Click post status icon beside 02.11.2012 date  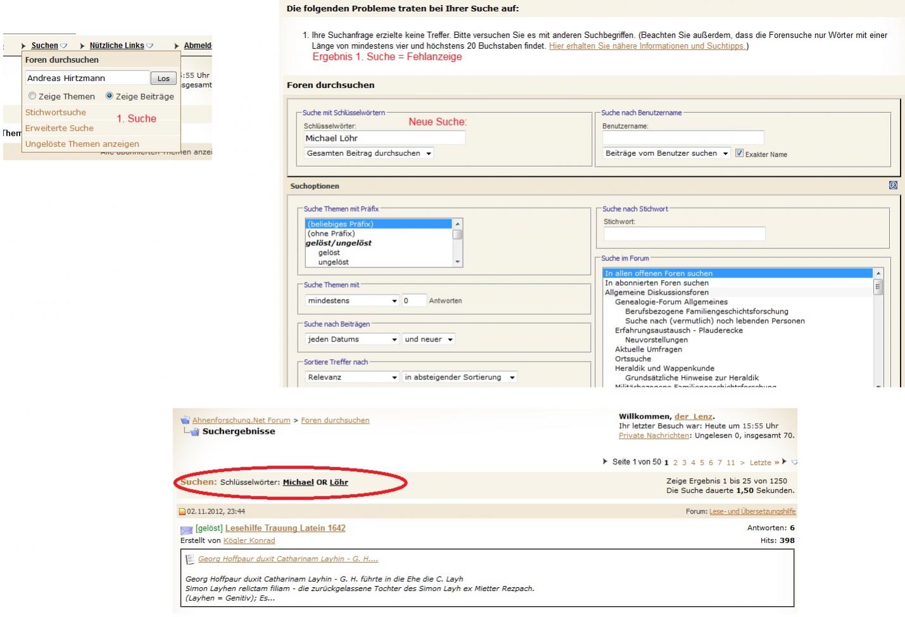[x=182, y=512]
